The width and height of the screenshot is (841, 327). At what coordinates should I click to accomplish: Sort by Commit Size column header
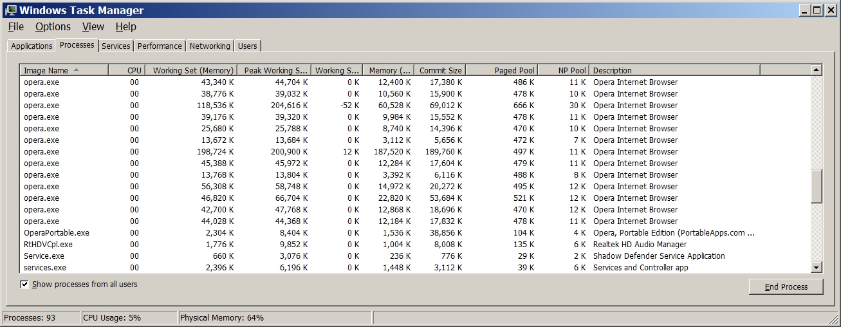point(439,70)
